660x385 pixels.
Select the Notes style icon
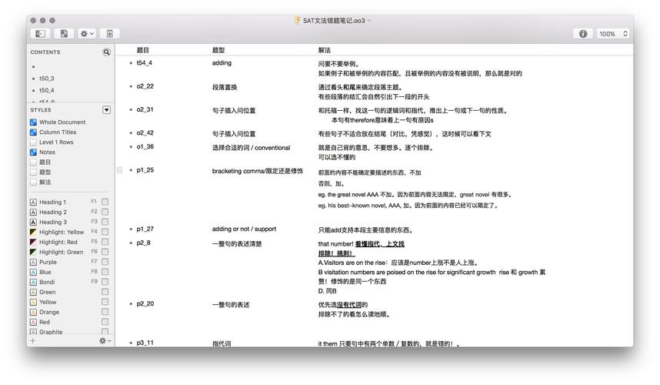(33, 152)
